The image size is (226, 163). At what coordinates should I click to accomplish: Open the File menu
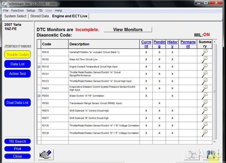(6, 11)
